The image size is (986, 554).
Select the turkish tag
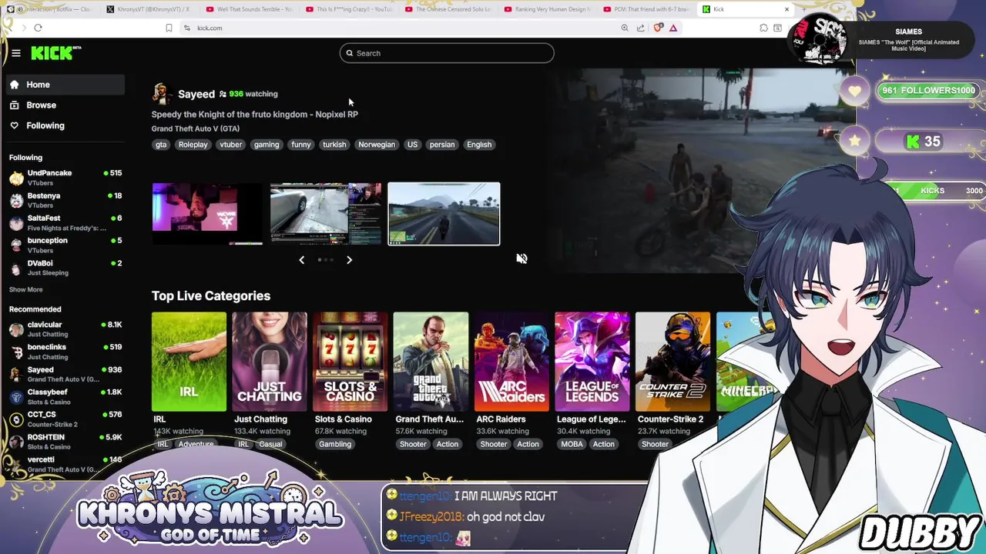click(x=334, y=145)
